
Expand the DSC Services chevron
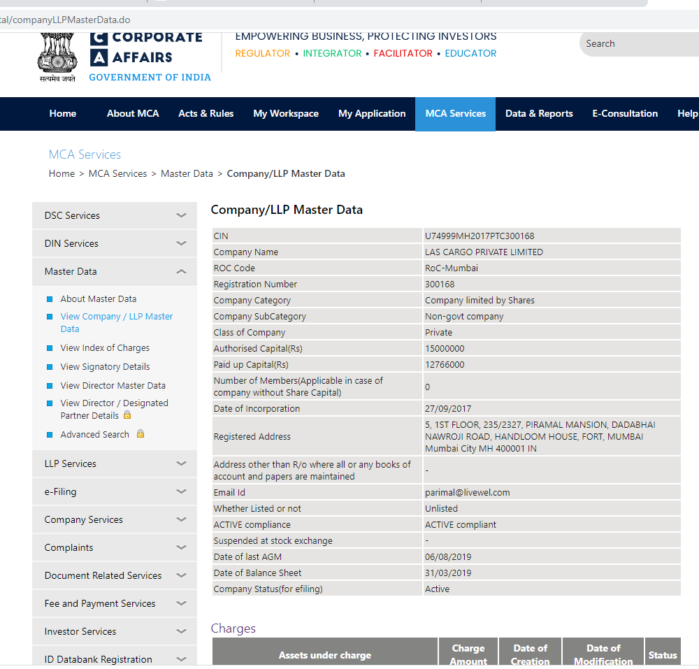tap(181, 215)
